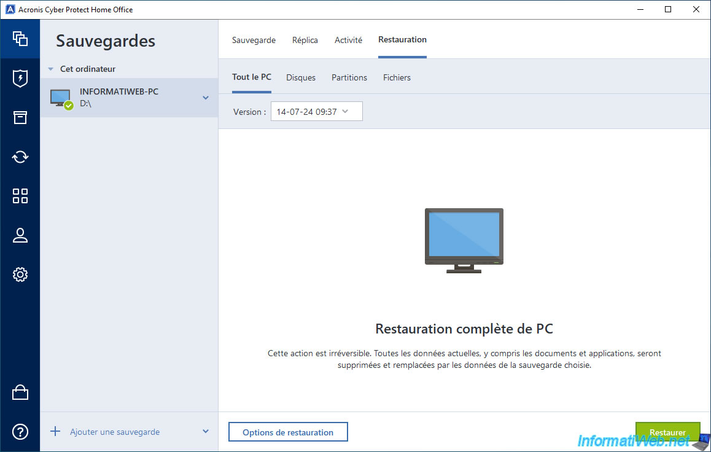
Task: Open the Version date dropdown
Action: 316,112
